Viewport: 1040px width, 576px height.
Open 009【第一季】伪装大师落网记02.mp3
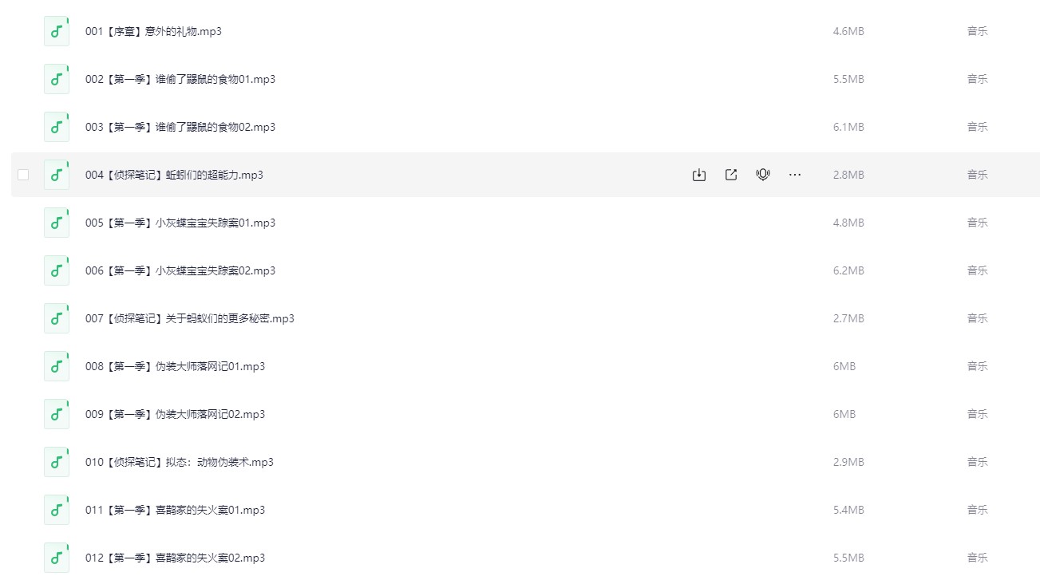175,414
